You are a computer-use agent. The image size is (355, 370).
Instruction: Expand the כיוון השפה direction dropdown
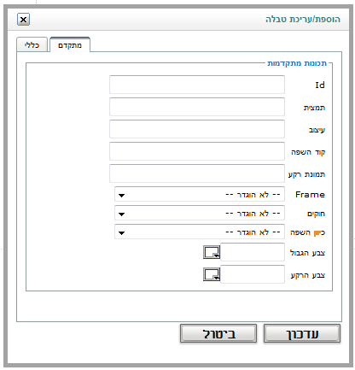click(200, 232)
